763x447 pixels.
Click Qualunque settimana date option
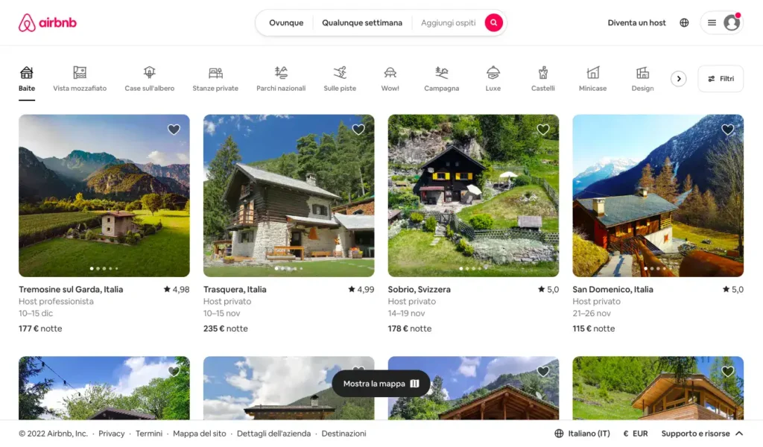[362, 22]
